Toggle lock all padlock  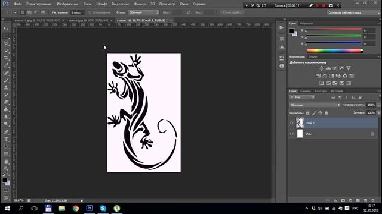(326, 113)
